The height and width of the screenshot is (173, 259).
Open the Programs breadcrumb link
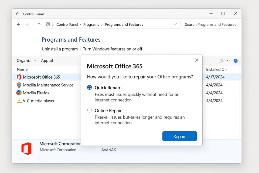(91, 24)
